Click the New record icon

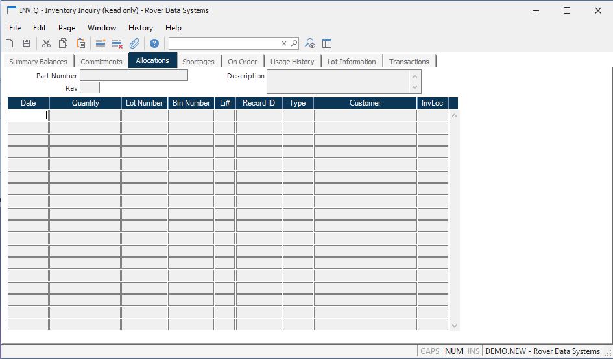click(x=10, y=43)
